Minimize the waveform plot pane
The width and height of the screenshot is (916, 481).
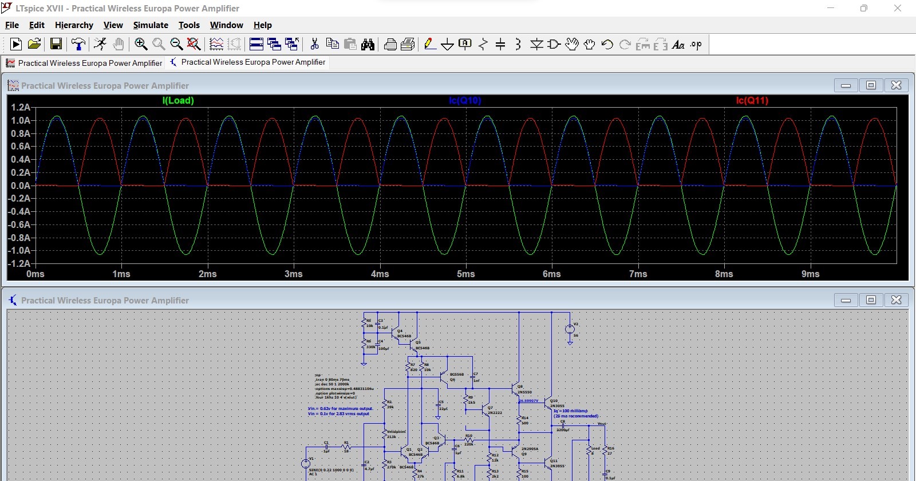coord(846,85)
